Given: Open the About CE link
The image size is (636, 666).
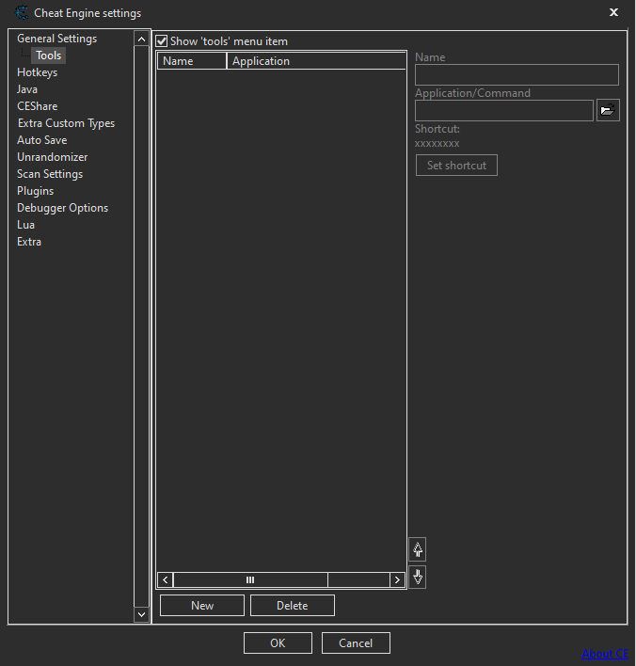Looking at the screenshot, I should point(605,654).
